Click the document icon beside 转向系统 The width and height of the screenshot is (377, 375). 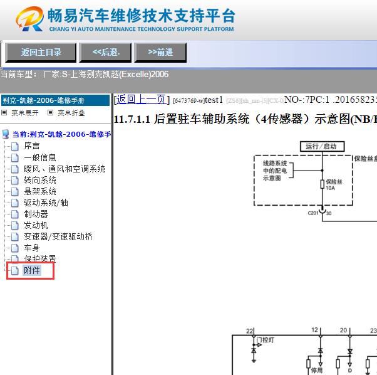[x=14, y=181]
